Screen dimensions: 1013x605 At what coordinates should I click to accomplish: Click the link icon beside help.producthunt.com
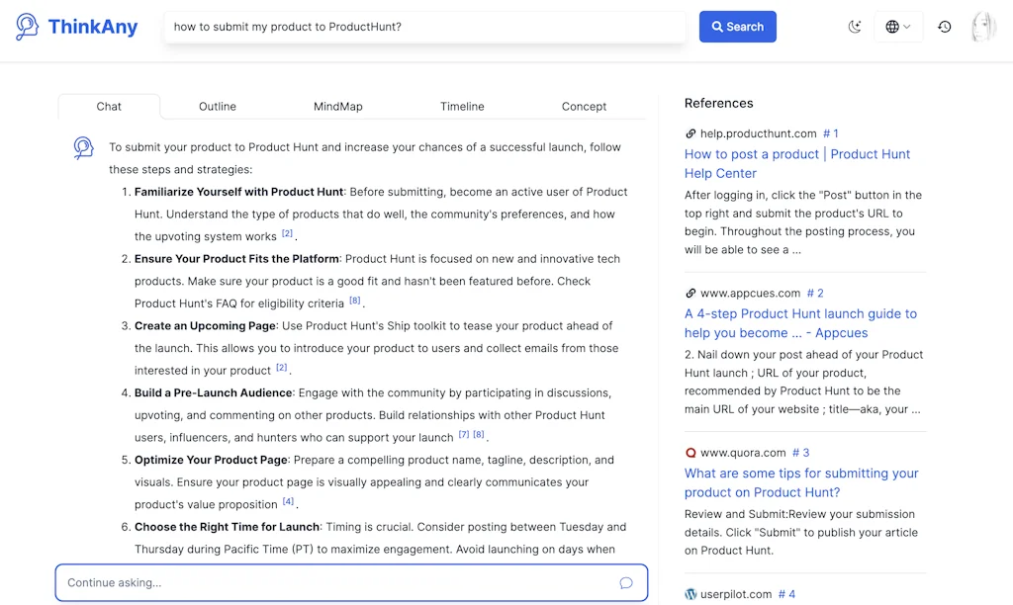(691, 133)
